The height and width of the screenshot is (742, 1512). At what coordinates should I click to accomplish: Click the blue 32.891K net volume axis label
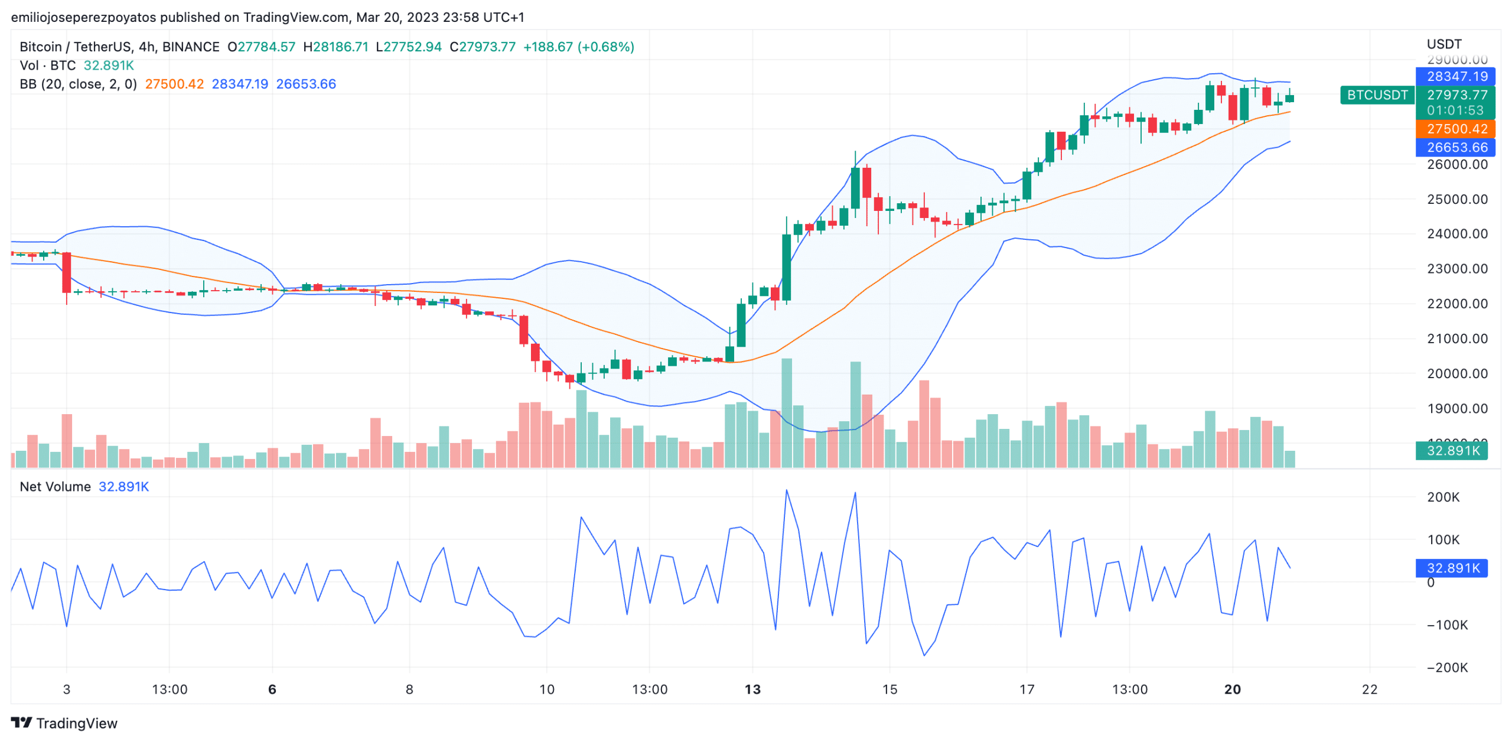click(x=1451, y=568)
